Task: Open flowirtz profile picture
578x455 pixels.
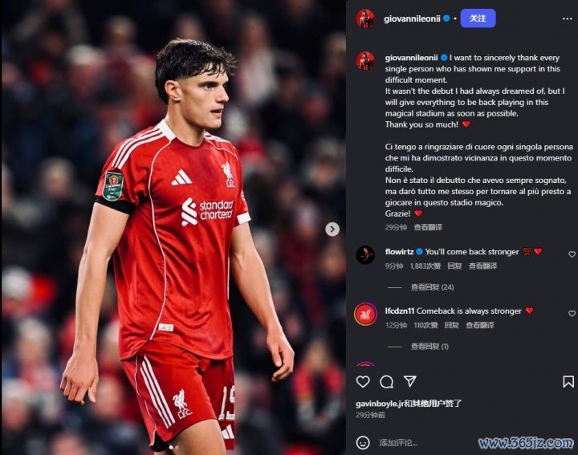Action: [365, 254]
